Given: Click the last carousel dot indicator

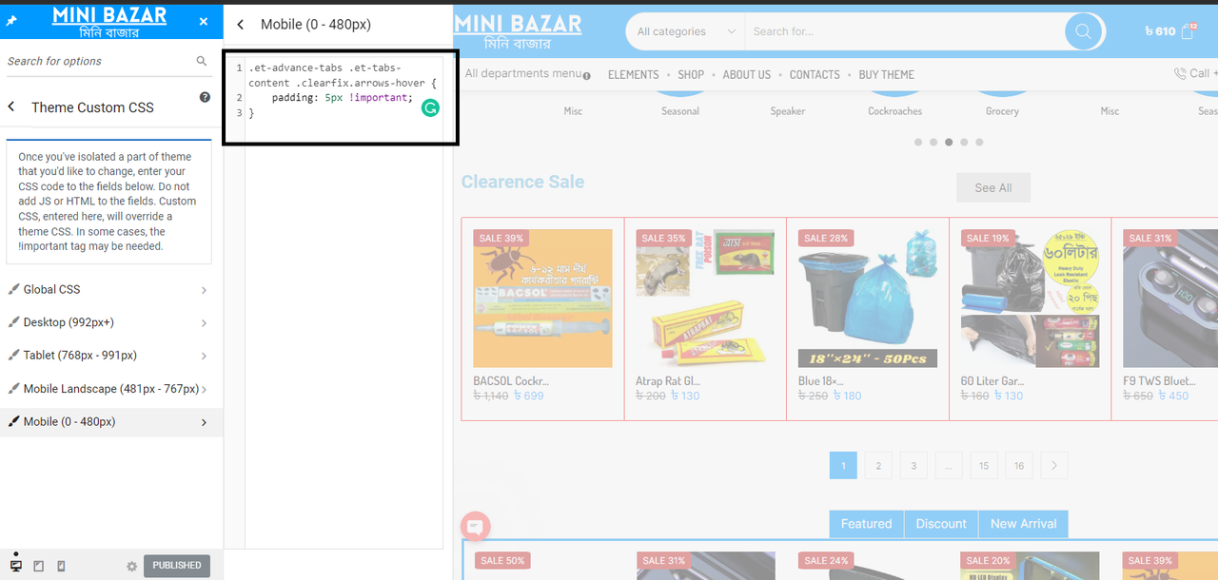Looking at the screenshot, I should coord(979,142).
